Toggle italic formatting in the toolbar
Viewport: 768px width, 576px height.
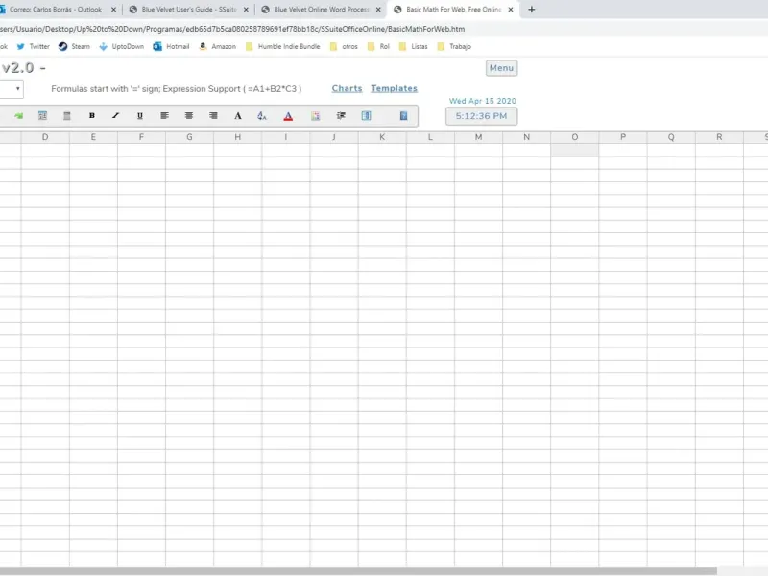coord(115,116)
